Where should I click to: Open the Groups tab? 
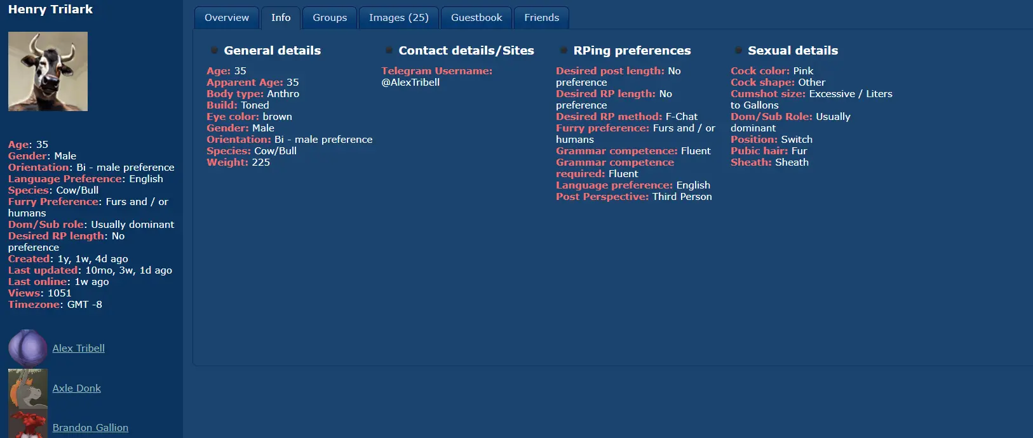330,18
